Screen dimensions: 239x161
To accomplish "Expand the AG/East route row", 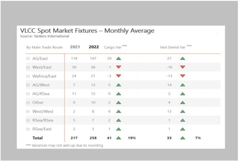I will 28,59.
